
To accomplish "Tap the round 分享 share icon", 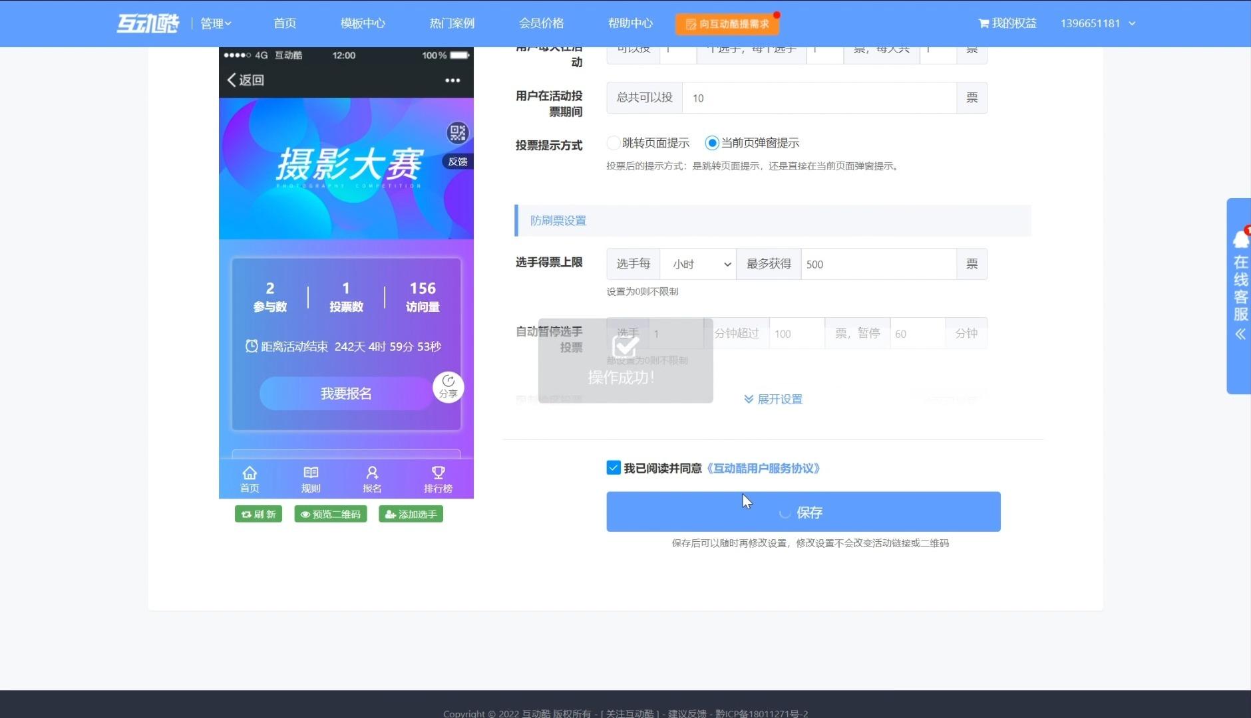I will [448, 387].
